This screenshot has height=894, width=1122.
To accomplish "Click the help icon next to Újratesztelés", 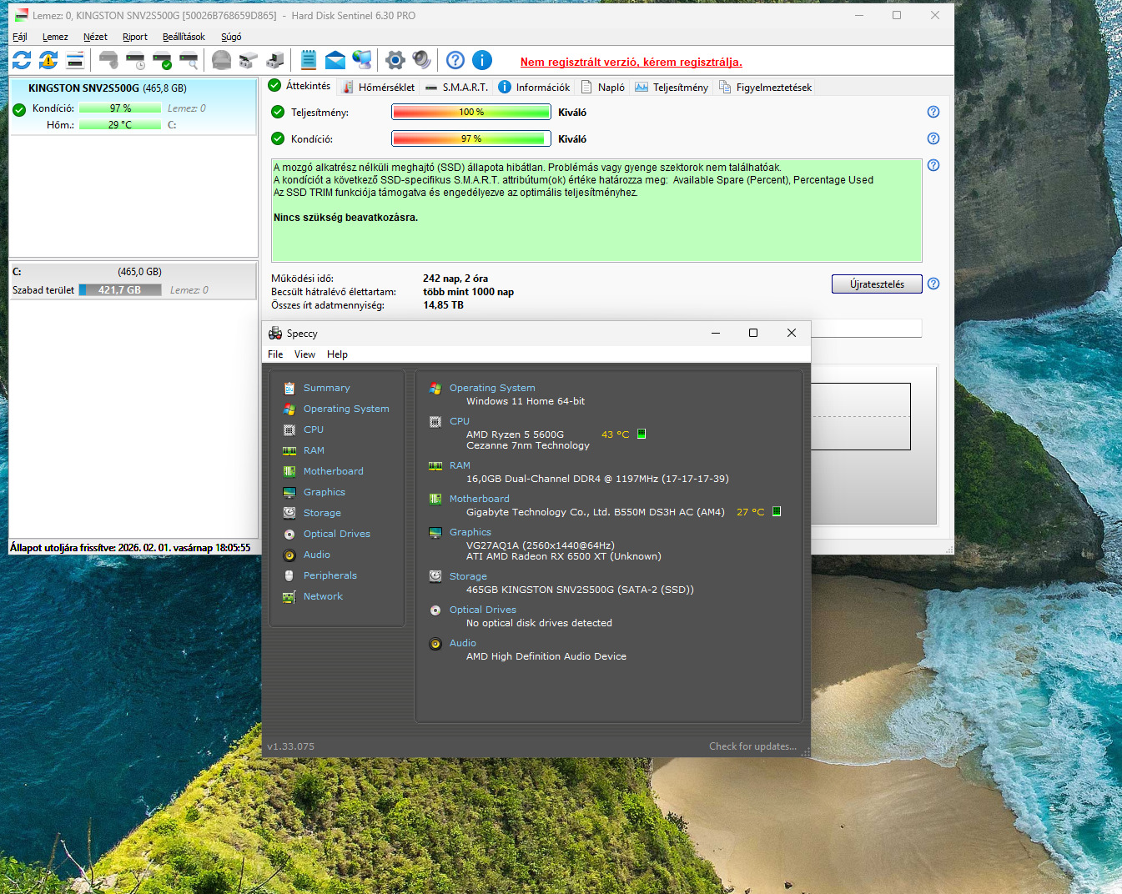I will coord(933,284).
